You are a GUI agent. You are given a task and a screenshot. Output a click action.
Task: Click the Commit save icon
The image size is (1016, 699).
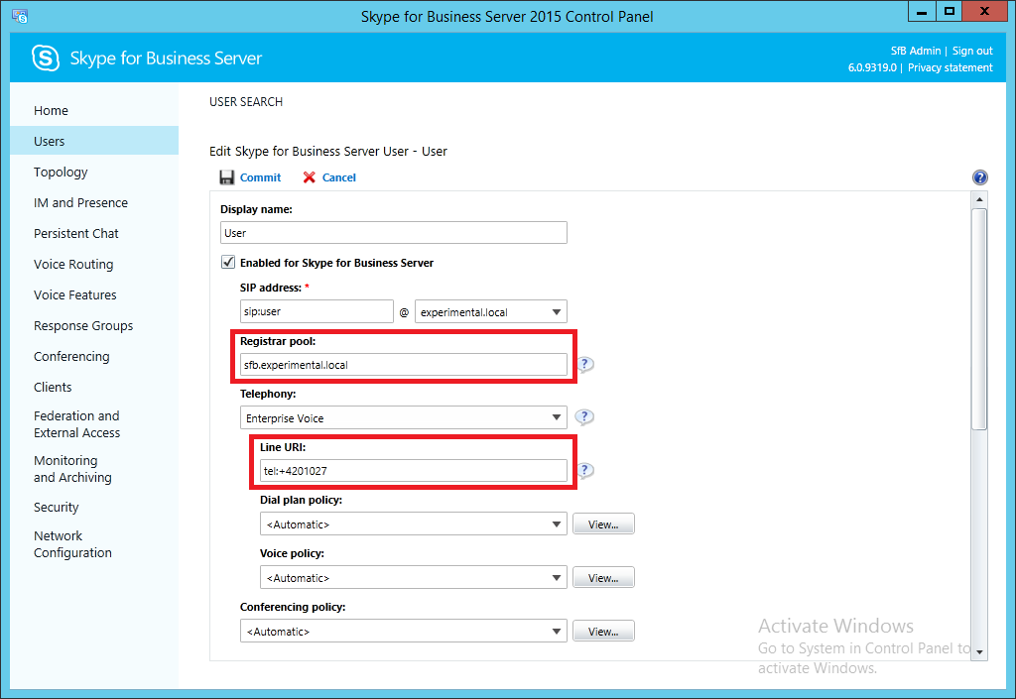click(227, 177)
